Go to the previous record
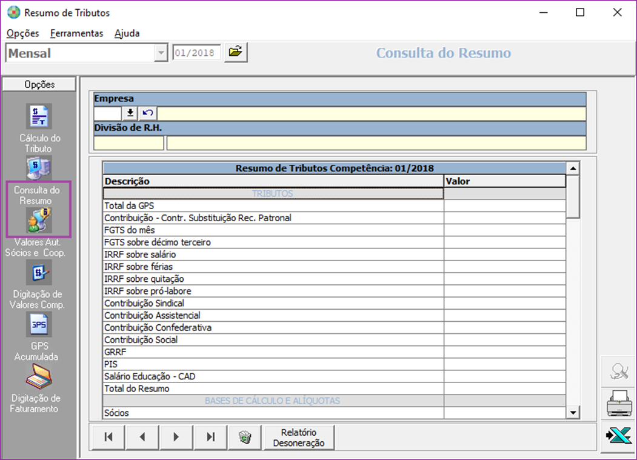Image resolution: width=637 pixels, height=460 pixels. 142,437
